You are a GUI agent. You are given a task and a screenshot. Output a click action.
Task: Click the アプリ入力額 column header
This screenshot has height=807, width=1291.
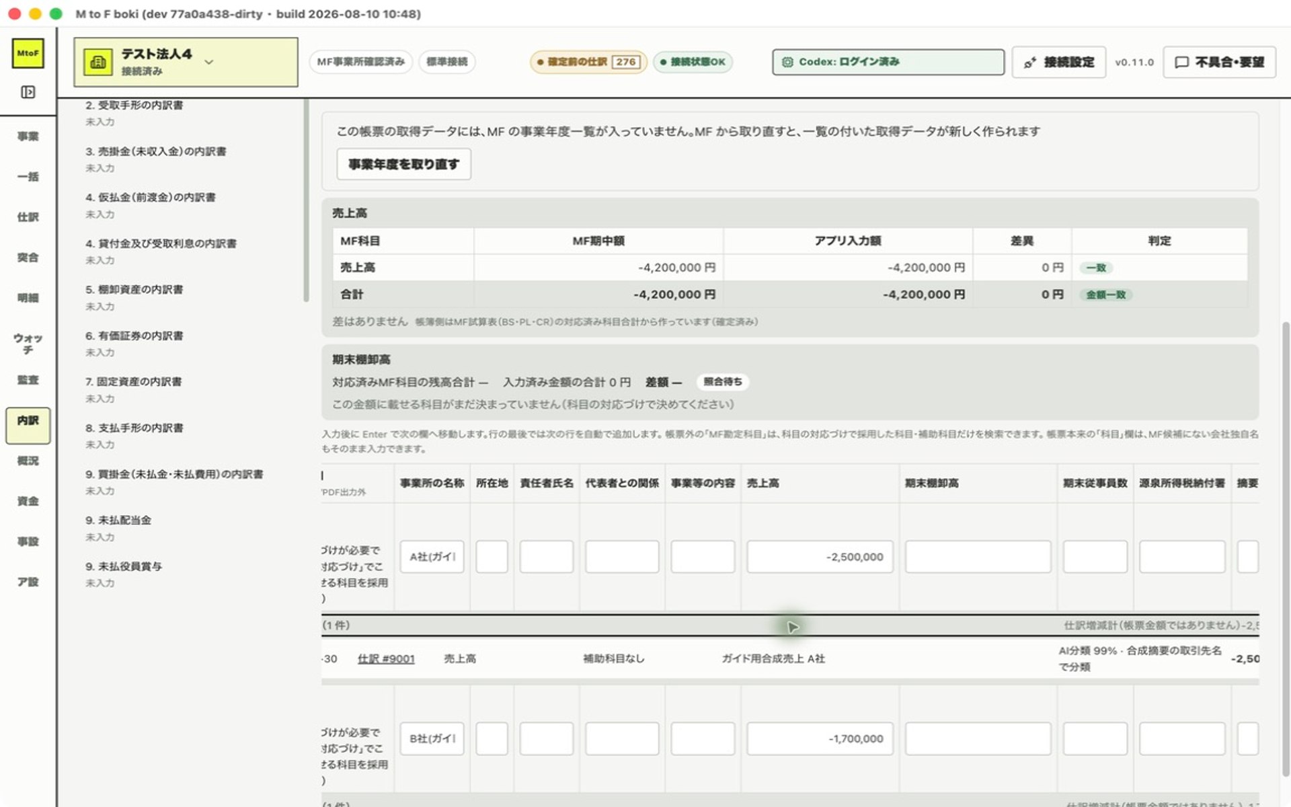click(847, 241)
